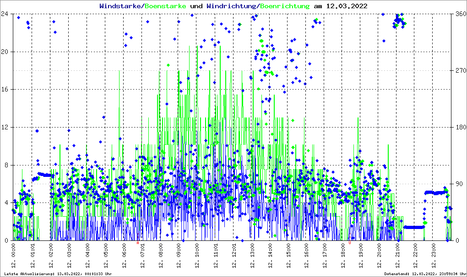Click the time label '12. 10:00'
Viewport: 467px width, 277px height.
coord(196,255)
